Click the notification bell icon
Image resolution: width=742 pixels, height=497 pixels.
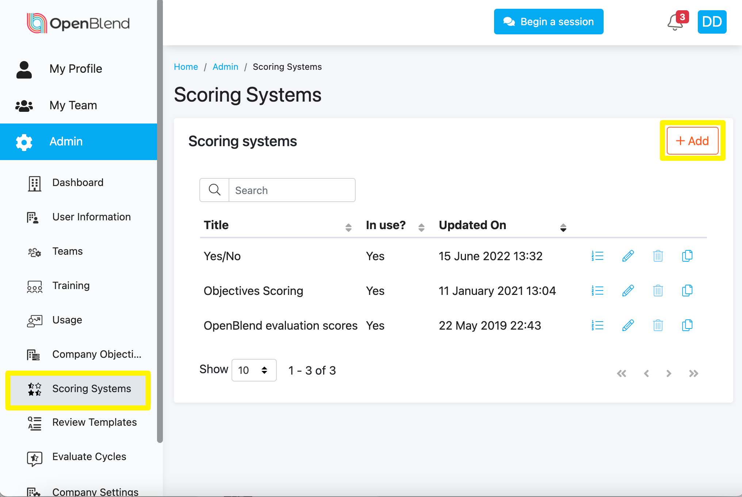click(675, 23)
